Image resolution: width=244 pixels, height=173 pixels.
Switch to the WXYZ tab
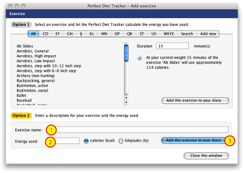(169, 34)
